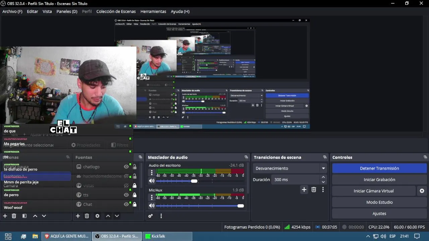Open the Brave AQUÍ LA GENTE taskbar window

coord(66,236)
